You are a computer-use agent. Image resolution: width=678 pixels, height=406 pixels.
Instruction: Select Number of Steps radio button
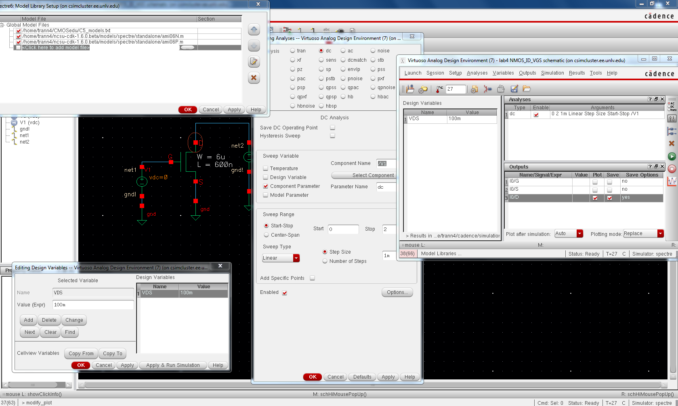coord(325,261)
